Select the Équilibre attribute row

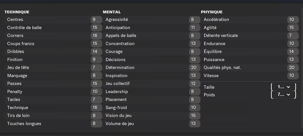click(250, 52)
